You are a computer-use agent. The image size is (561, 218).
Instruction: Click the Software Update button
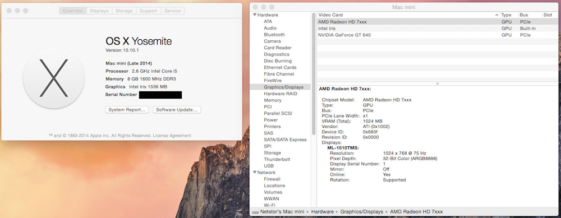(177, 110)
